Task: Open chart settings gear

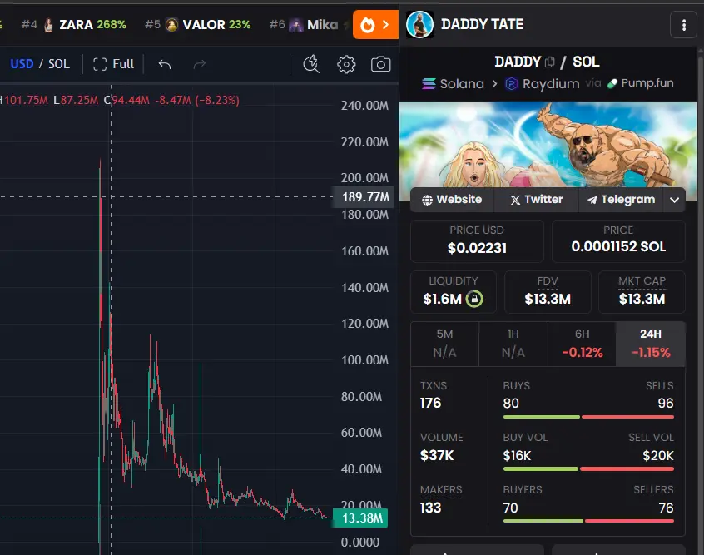Action: pyautogui.click(x=346, y=64)
